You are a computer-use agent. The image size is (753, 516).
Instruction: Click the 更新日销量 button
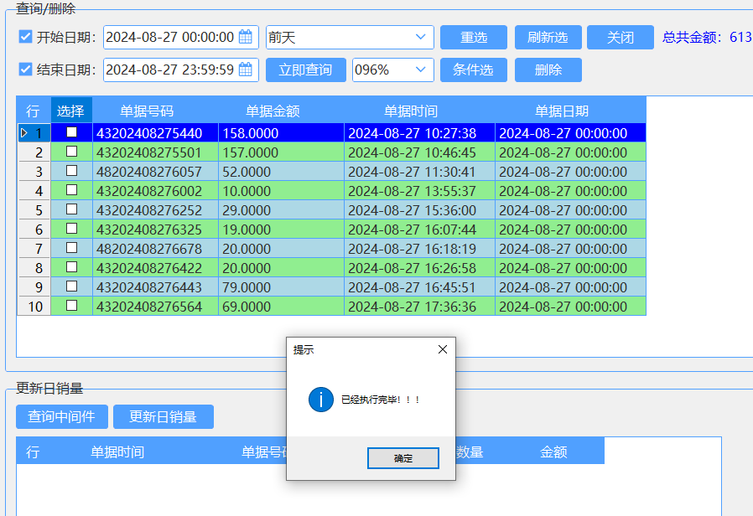coord(163,416)
